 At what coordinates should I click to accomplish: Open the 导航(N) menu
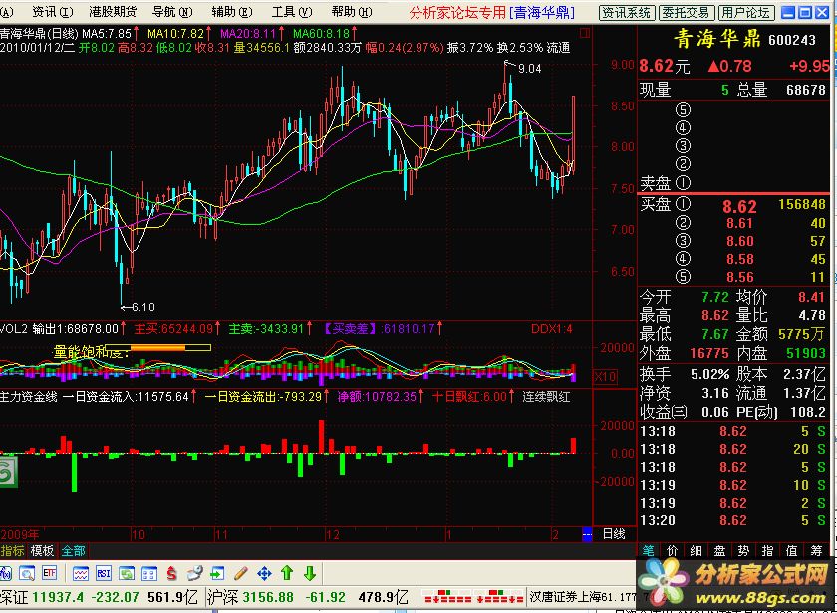(172, 12)
